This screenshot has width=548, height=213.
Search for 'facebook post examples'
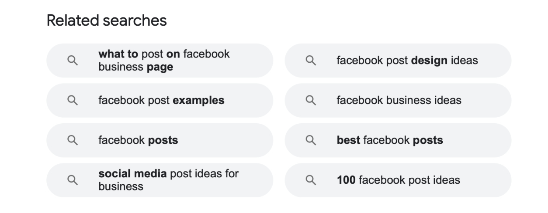click(x=160, y=101)
